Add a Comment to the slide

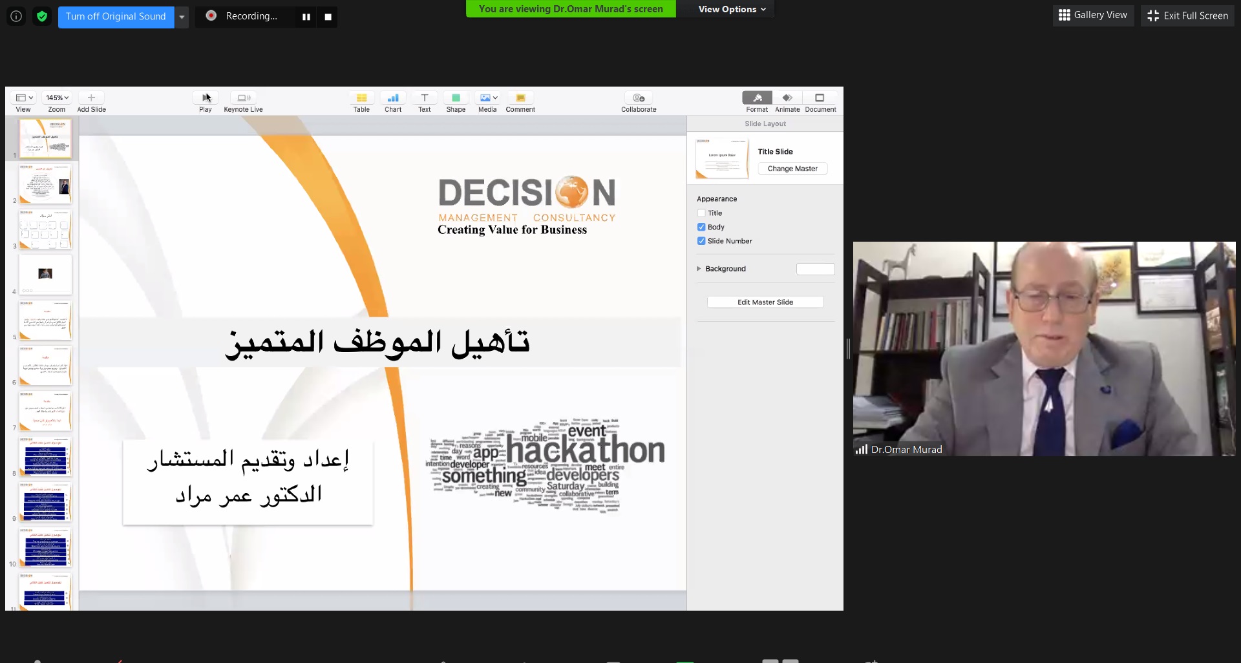coord(520,98)
